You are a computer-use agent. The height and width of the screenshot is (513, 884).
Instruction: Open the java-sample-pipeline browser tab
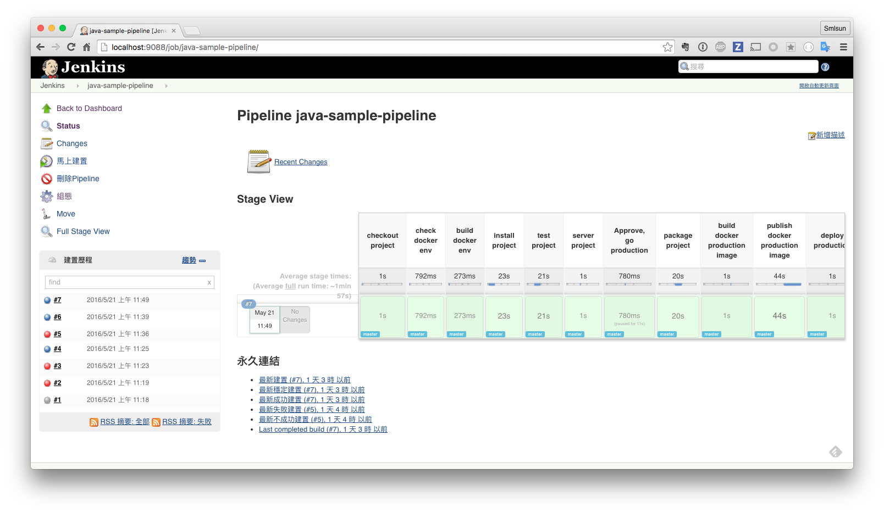click(128, 31)
